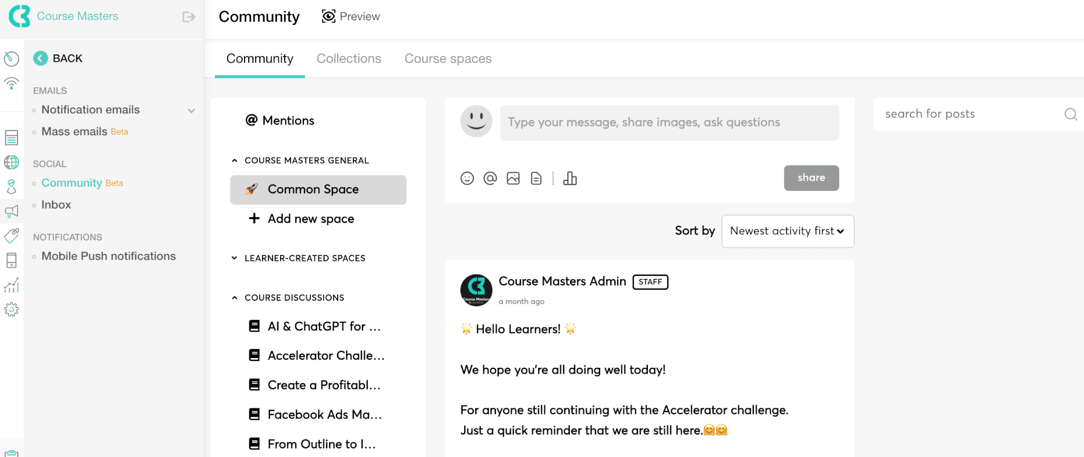Click the message input field

(x=670, y=123)
